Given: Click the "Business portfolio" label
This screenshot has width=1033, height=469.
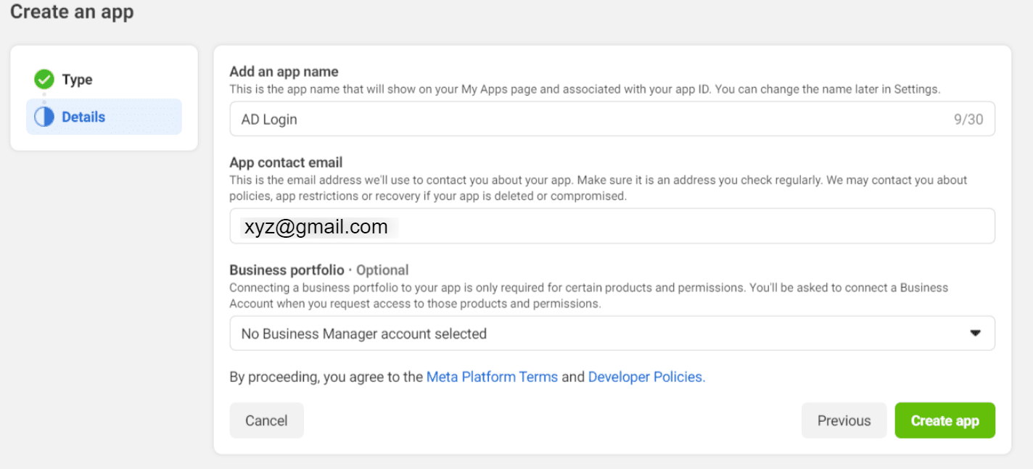Looking at the screenshot, I should [287, 270].
